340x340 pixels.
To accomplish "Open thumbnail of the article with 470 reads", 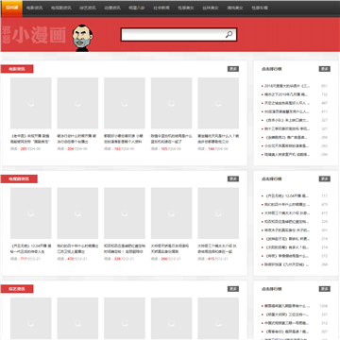I will click(x=77, y=213).
